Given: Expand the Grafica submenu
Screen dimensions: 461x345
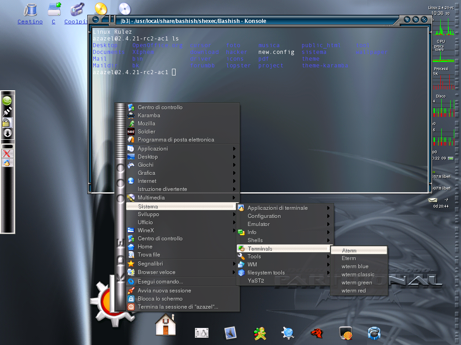Looking at the screenshot, I should tap(183, 173).
